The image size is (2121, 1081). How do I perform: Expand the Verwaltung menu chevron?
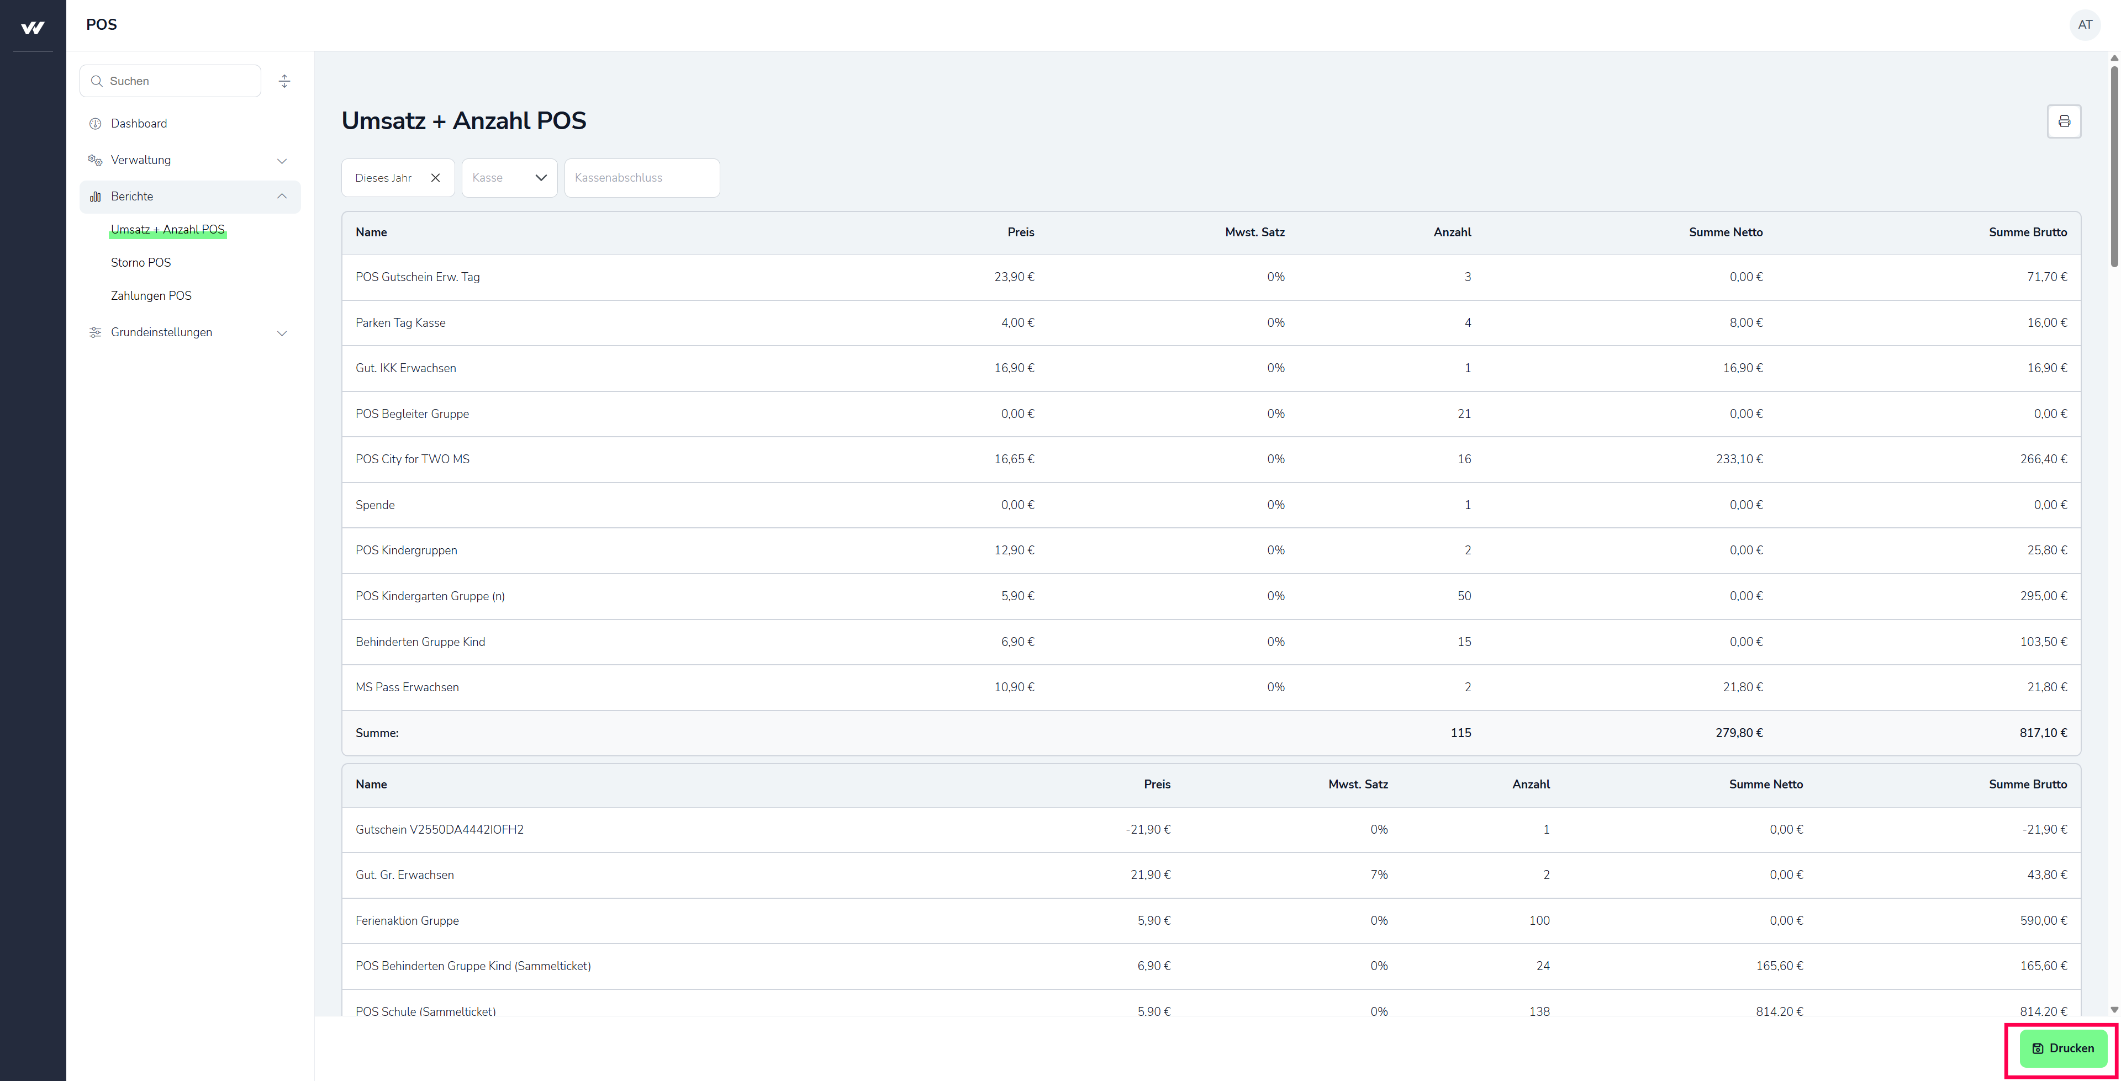click(x=282, y=161)
